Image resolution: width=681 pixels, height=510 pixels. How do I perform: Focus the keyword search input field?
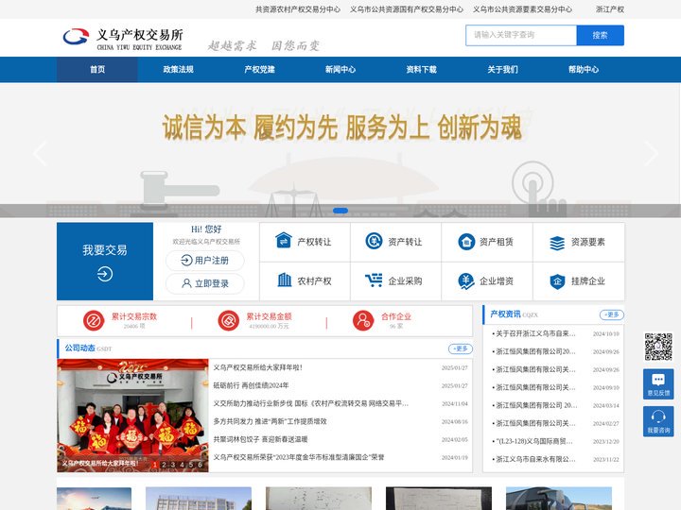[521, 35]
